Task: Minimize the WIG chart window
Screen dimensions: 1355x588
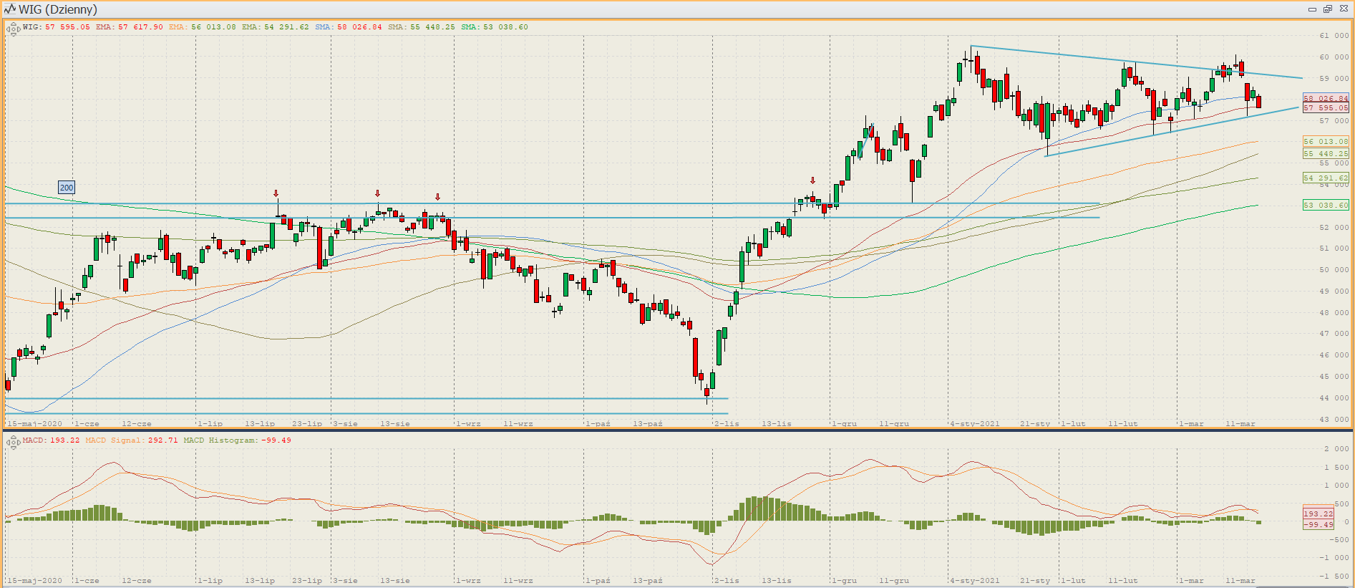Action: coord(1312,9)
